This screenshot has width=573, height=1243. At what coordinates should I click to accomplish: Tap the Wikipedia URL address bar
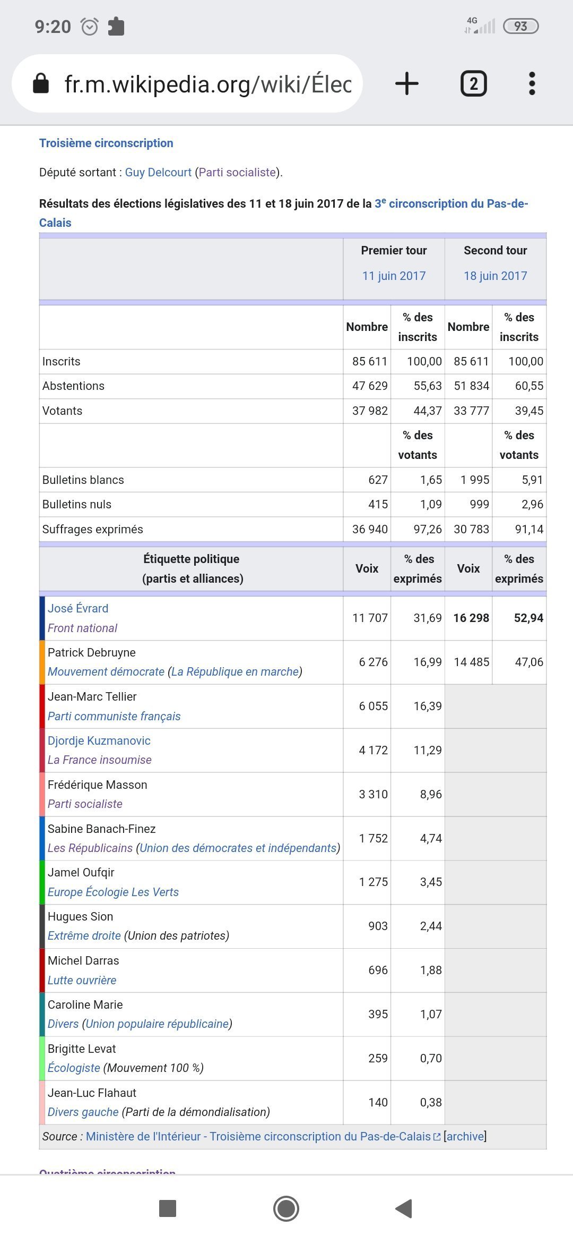click(x=207, y=84)
